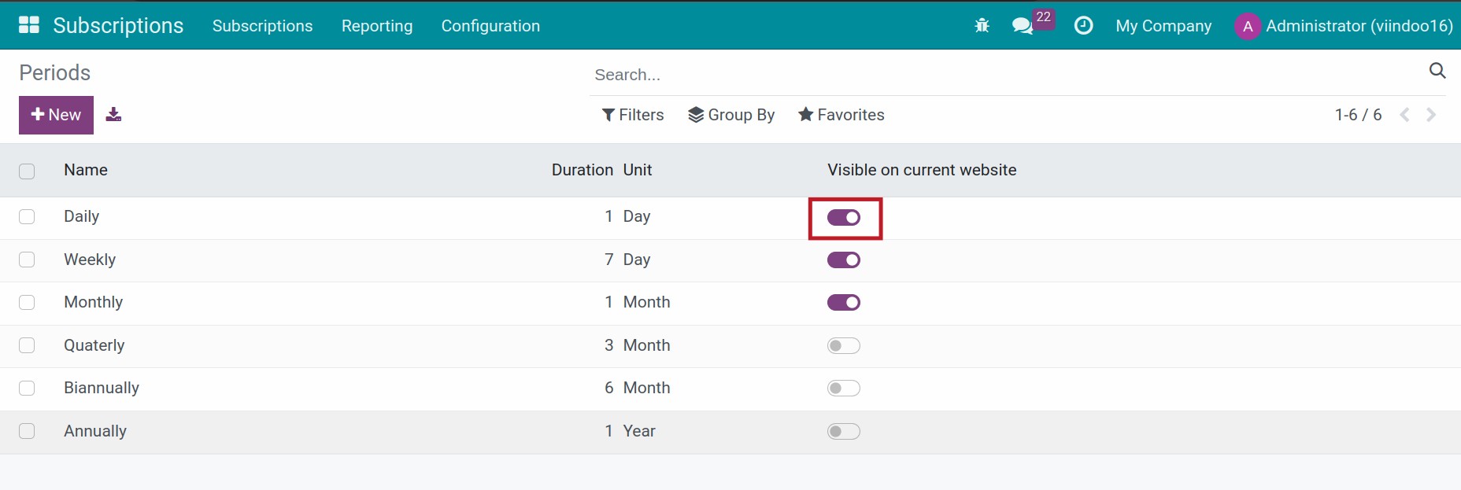Click the duration 7 cell for Weekly
1461x490 pixels.
(608, 260)
